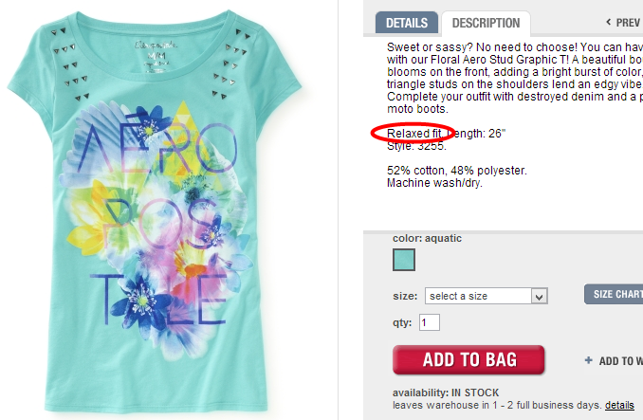This screenshot has width=643, height=420.
Task: Click the ADD TO BAG button
Action: pyautogui.click(x=468, y=359)
